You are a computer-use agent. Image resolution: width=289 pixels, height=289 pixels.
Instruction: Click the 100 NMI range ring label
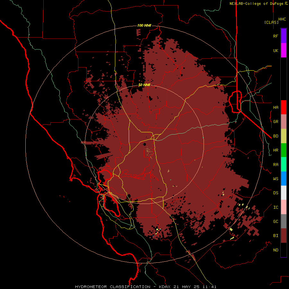(x=144, y=25)
